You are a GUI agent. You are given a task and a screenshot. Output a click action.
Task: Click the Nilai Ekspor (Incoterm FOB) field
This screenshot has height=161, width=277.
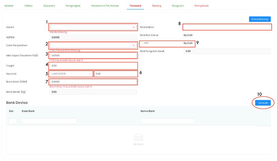(x=94, y=55)
